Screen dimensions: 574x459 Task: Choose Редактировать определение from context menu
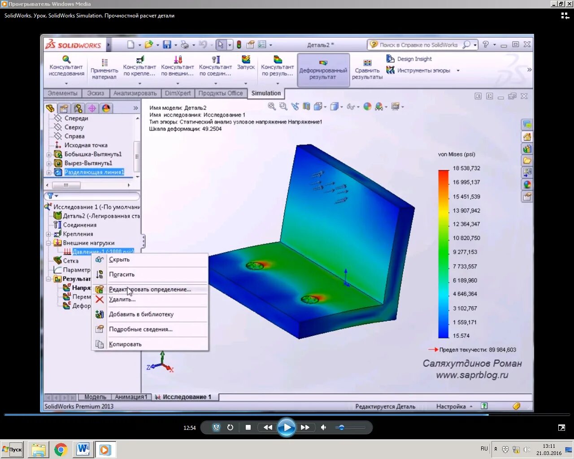150,289
